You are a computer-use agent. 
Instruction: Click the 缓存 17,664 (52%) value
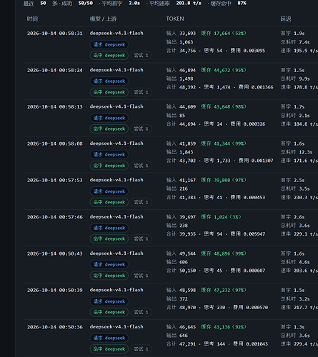tap(224, 34)
